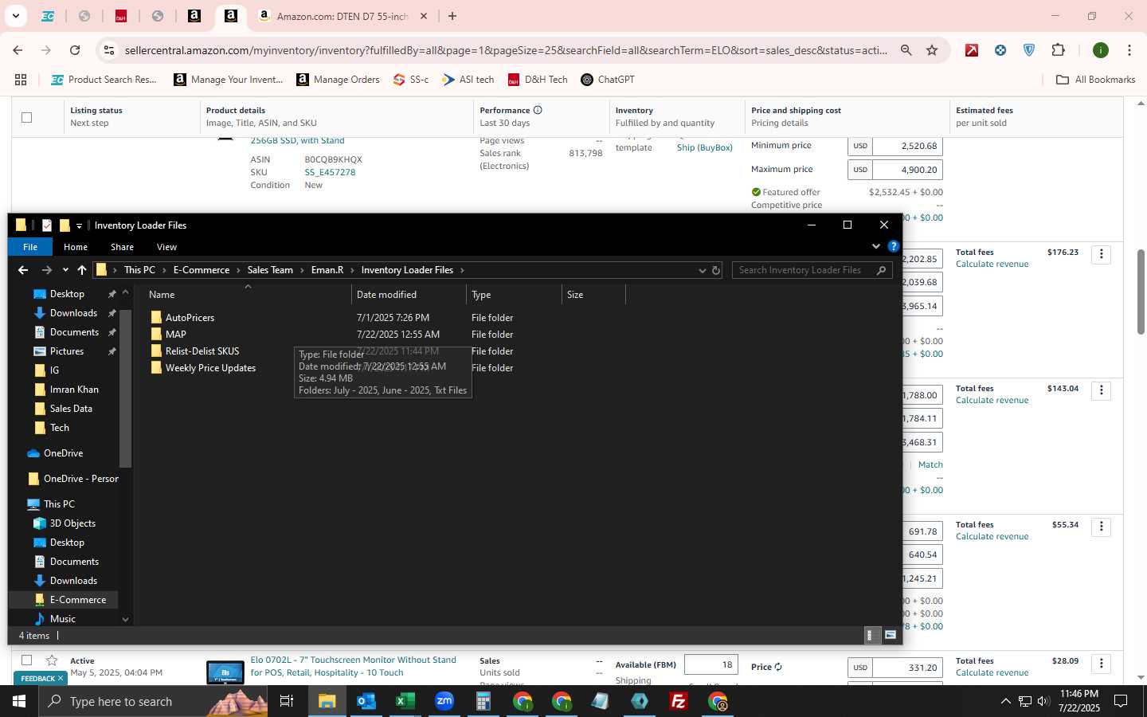Open actions menu for $55.34 fees row
1147x717 pixels.
point(1102,527)
